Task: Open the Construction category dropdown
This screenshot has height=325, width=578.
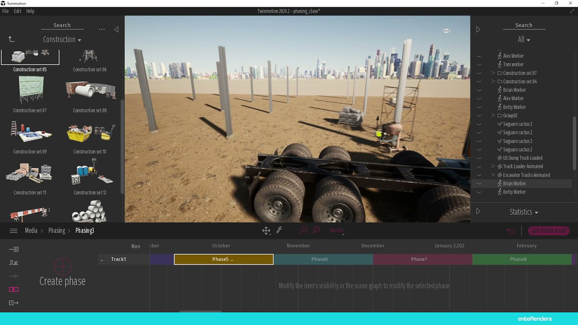Action: point(62,40)
